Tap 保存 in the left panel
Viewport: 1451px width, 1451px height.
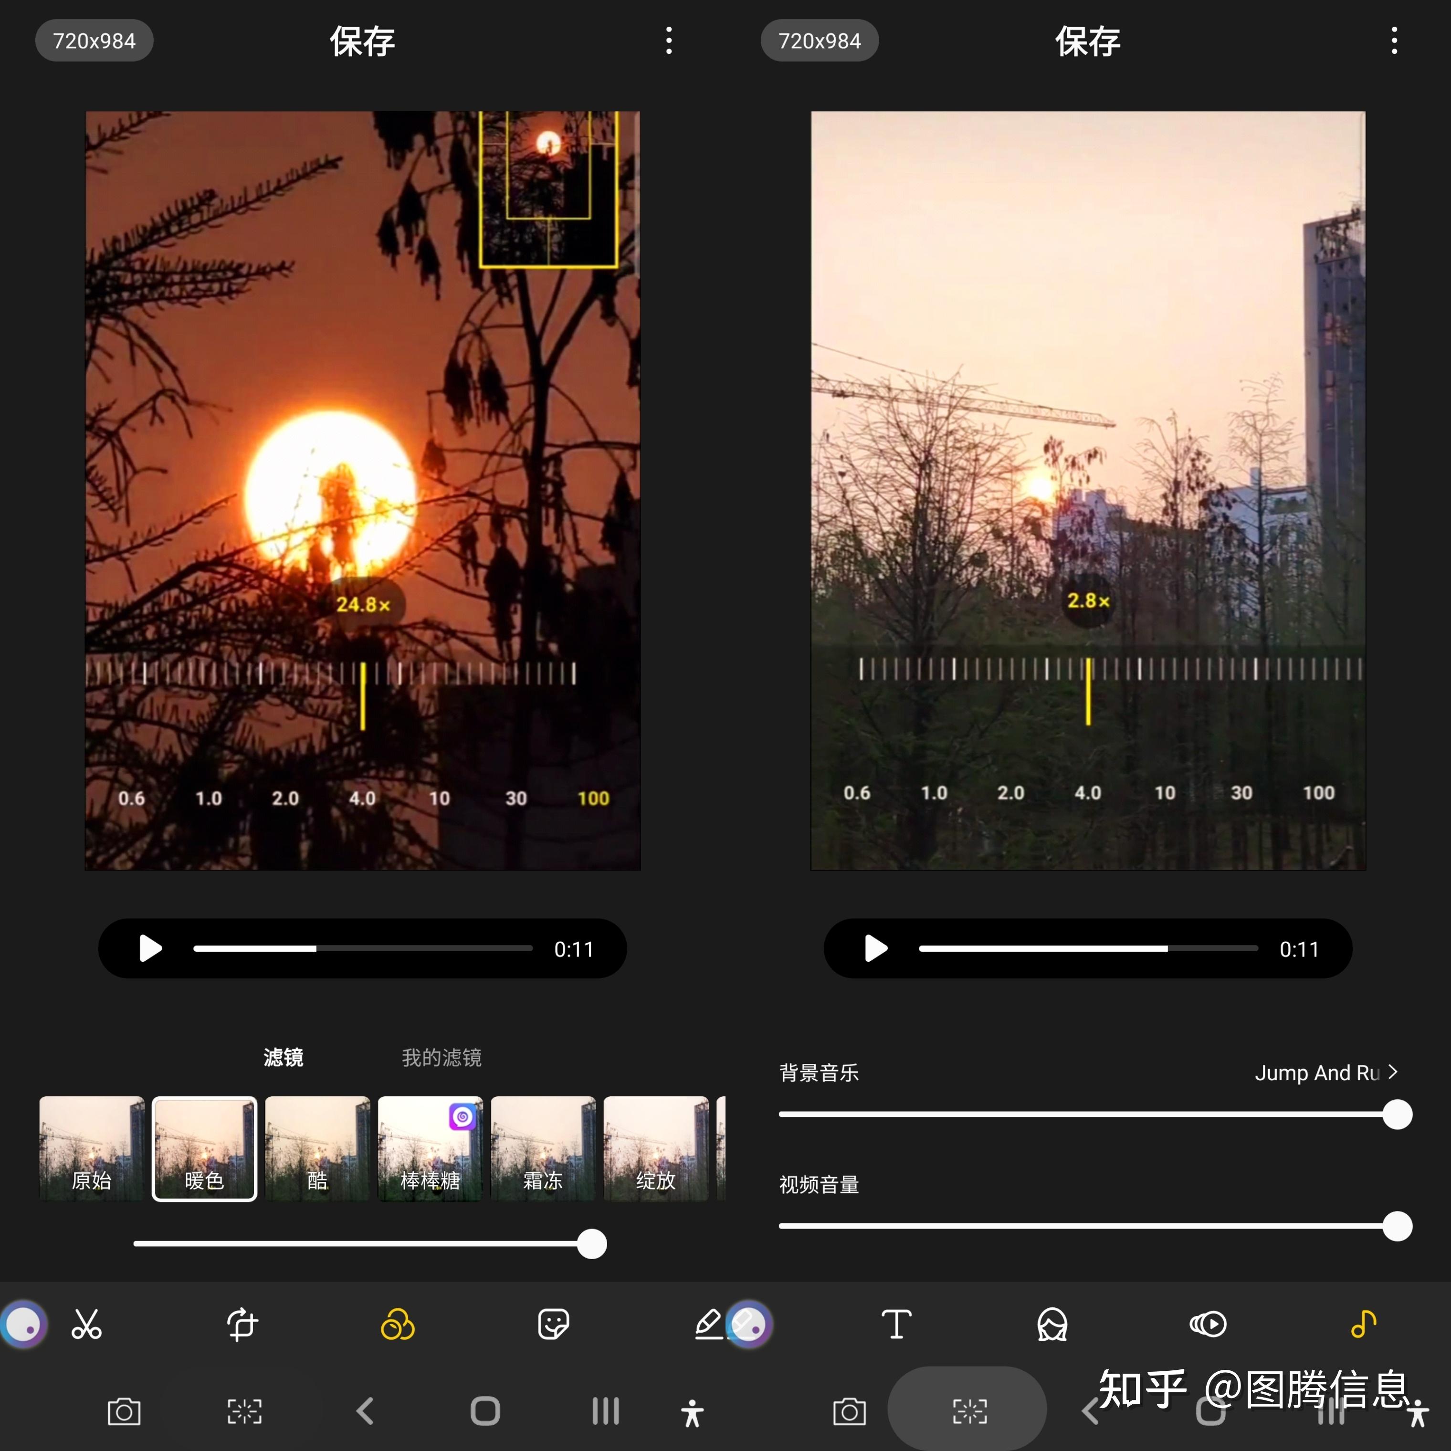click(362, 41)
